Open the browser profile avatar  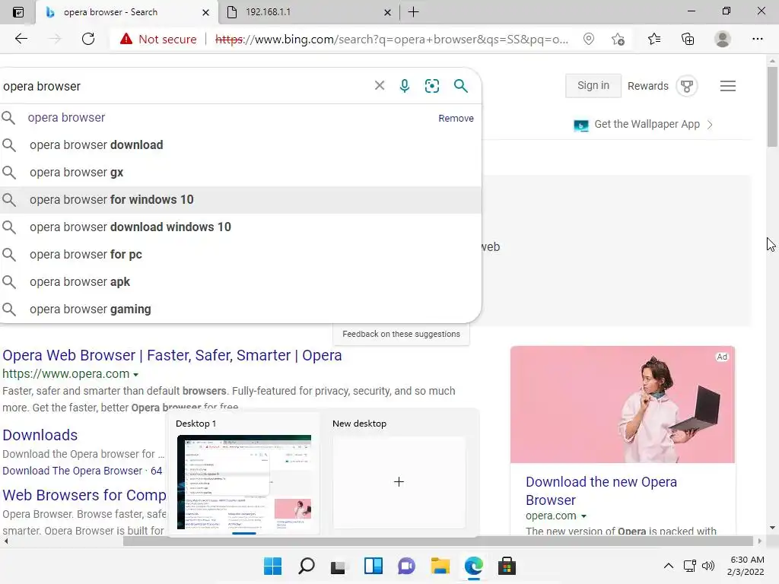click(723, 39)
